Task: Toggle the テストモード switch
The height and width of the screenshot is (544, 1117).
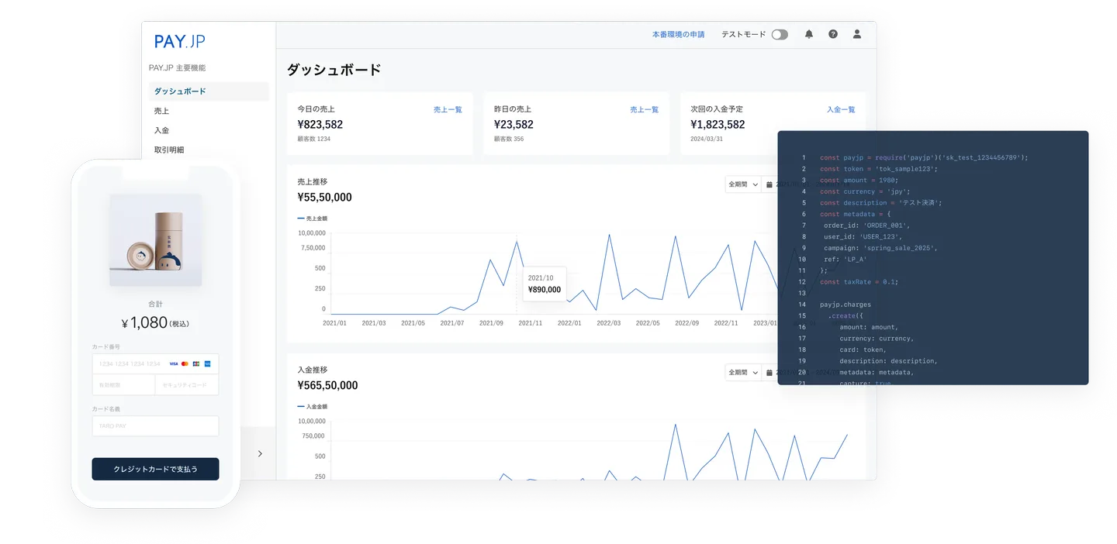Action: (779, 35)
